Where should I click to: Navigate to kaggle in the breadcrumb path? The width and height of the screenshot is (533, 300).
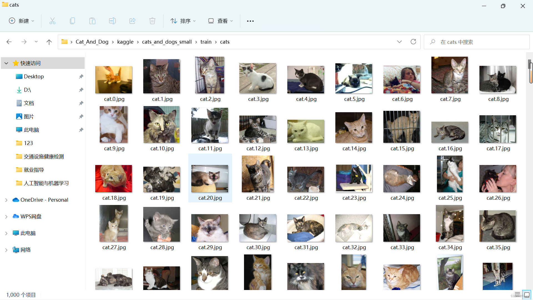click(125, 42)
